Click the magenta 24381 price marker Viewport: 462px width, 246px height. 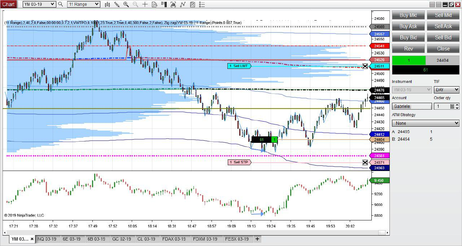(379, 156)
